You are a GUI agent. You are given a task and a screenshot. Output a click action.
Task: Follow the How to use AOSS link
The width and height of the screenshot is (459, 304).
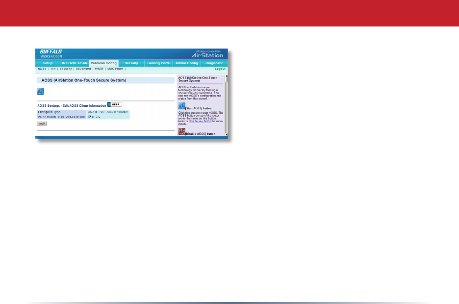click(x=200, y=121)
